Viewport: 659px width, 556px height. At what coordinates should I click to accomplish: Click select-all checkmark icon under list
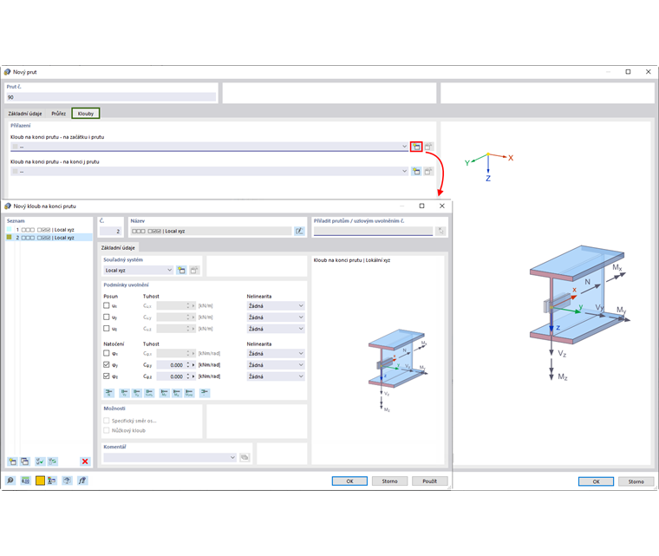(40, 461)
